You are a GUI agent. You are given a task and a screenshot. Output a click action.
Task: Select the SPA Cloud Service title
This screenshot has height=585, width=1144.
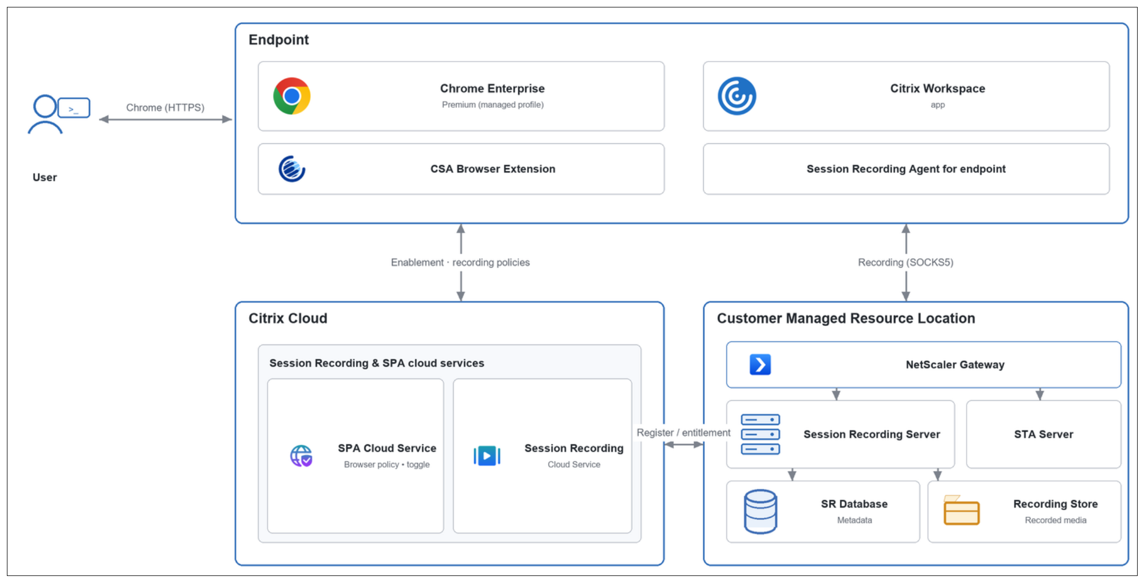point(387,448)
